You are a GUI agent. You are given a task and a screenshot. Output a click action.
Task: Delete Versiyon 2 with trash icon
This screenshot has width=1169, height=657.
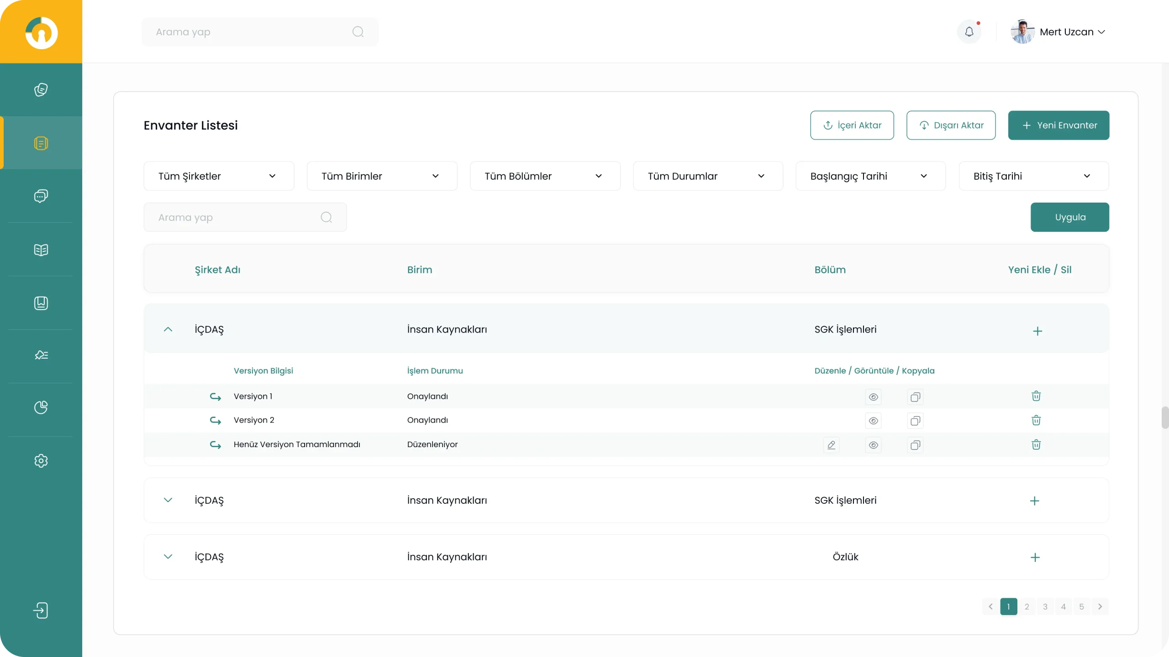(1036, 420)
